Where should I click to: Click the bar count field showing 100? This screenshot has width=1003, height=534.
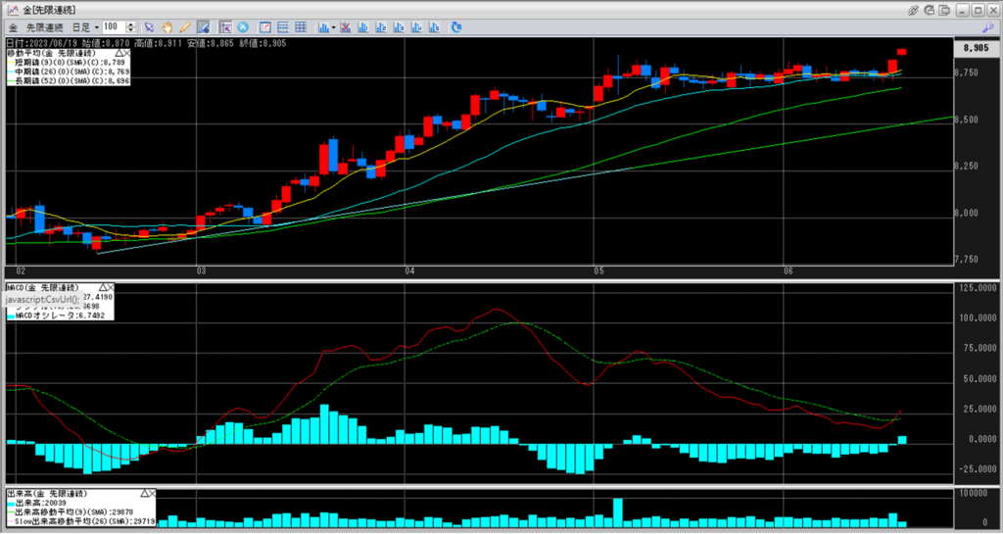click(112, 26)
